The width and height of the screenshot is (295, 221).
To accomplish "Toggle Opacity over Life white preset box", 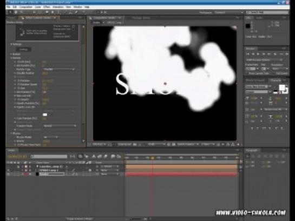I will (x=45, y=115).
